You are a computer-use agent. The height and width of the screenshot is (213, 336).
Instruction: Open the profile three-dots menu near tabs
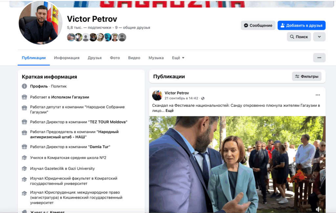pos(319,58)
